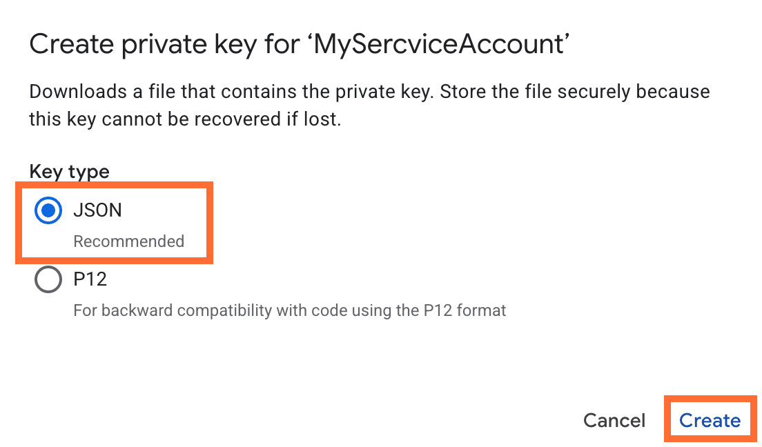Click the private key download description text

pyautogui.click(x=369, y=105)
